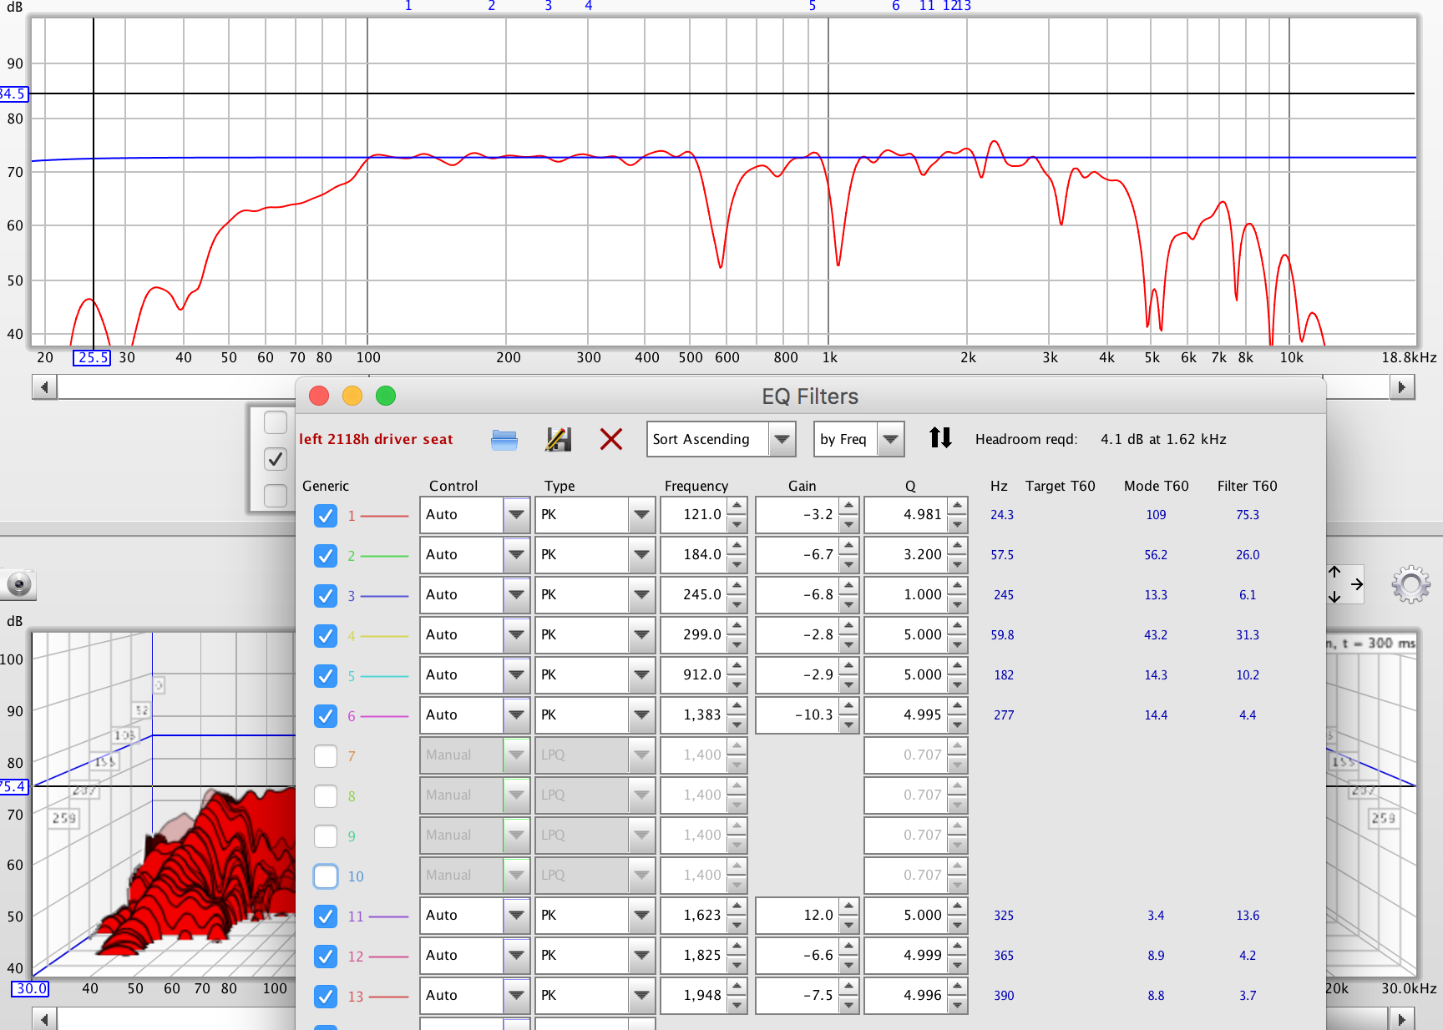The height and width of the screenshot is (1030, 1443).
Task: Click gain field 12.0 of filter 11
Action: 797,916
